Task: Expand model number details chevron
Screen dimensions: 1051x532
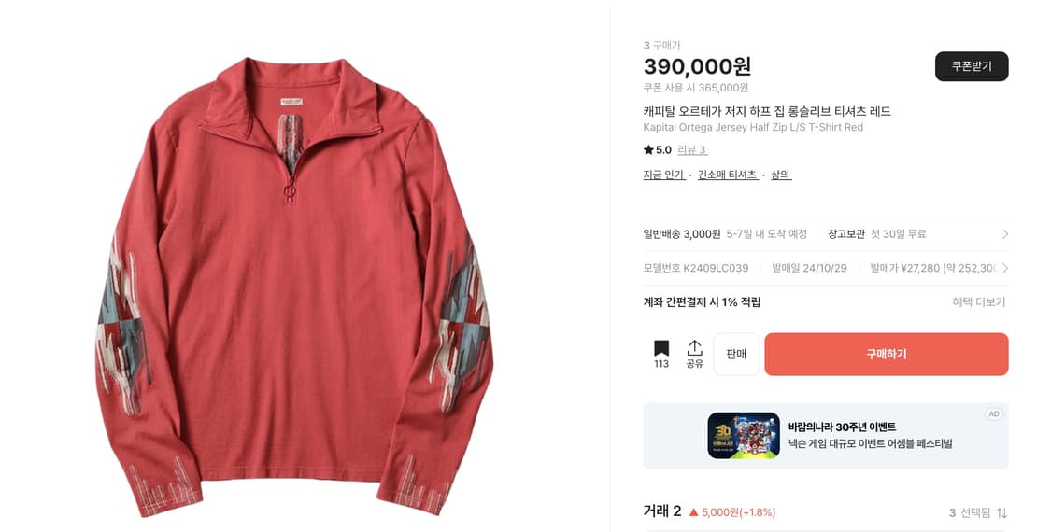Action: (x=1004, y=268)
